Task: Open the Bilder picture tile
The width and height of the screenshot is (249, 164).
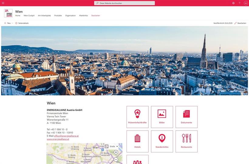Action: [x=162, y=117]
